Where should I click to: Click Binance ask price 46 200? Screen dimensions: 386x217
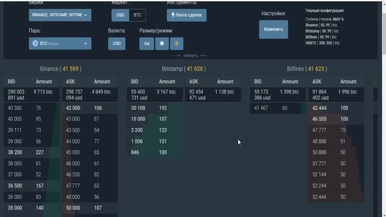pyautogui.click(x=73, y=174)
